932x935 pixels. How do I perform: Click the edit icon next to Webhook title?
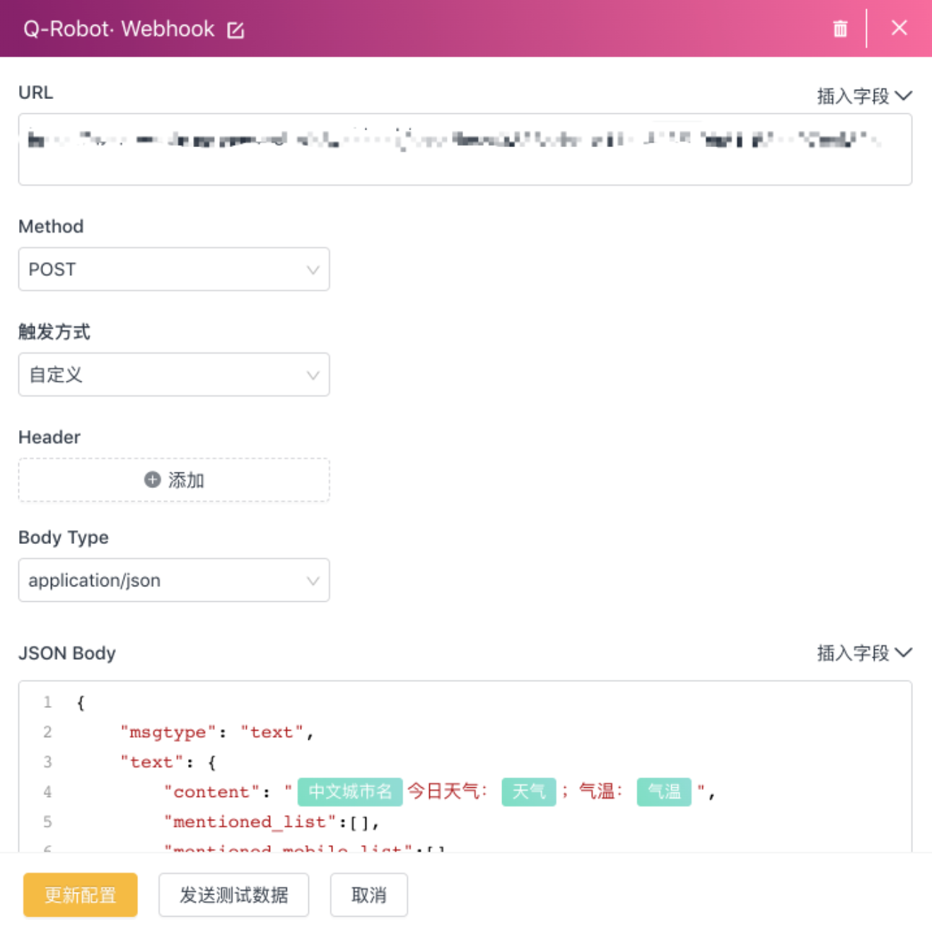(236, 29)
